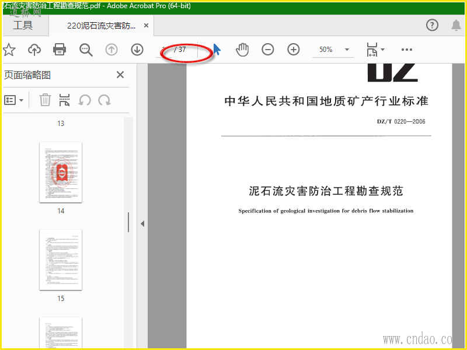Viewport: 467px width, 350px height.
Task: Switch to 工具 tab
Action: [23, 25]
